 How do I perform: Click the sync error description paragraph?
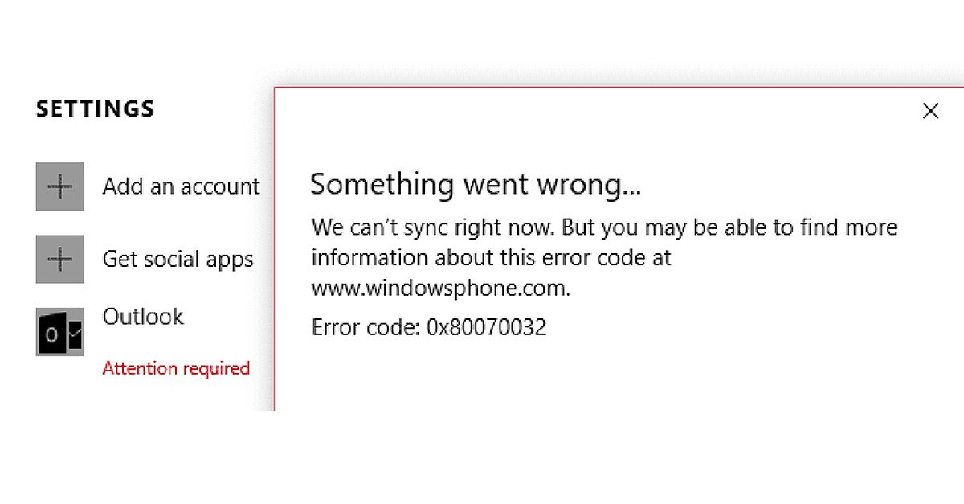tap(602, 257)
